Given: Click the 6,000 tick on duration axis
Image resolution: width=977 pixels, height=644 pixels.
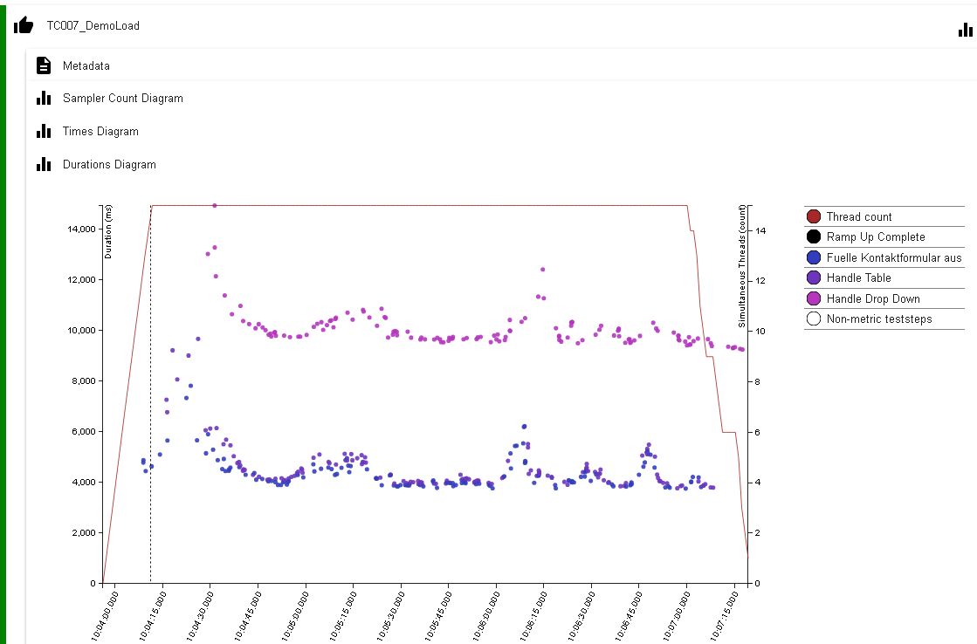Looking at the screenshot, I should [84, 431].
